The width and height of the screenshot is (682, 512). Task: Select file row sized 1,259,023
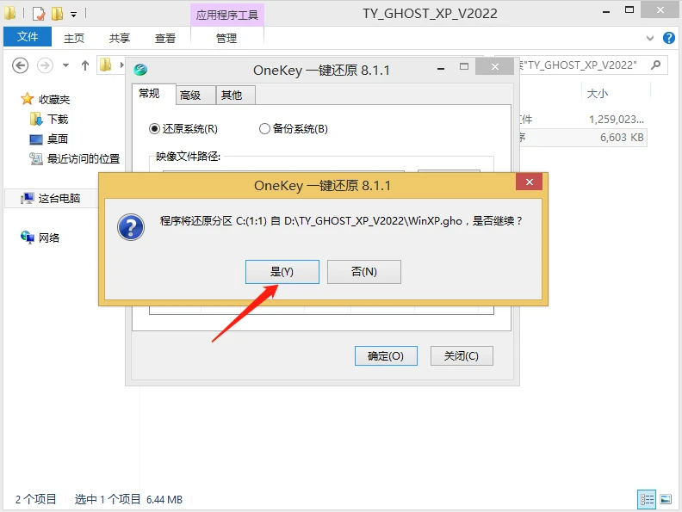(583, 120)
